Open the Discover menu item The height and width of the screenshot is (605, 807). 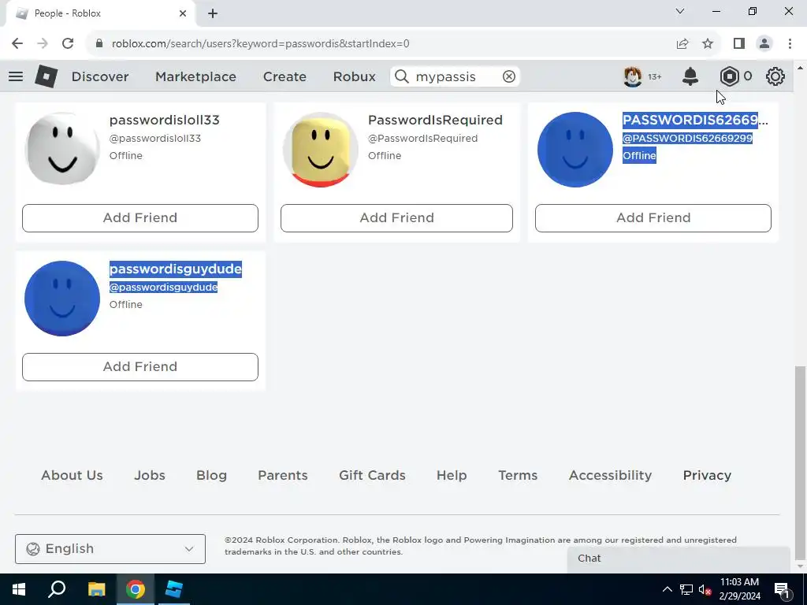click(x=100, y=76)
